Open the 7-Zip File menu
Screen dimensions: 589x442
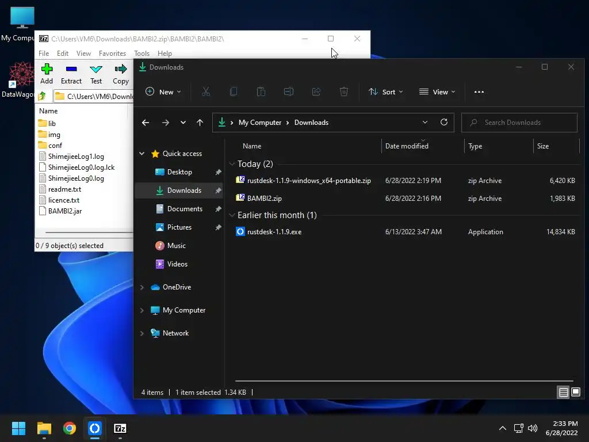pyautogui.click(x=44, y=54)
